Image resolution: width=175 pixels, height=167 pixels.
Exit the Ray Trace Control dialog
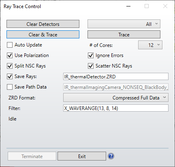point(82,156)
